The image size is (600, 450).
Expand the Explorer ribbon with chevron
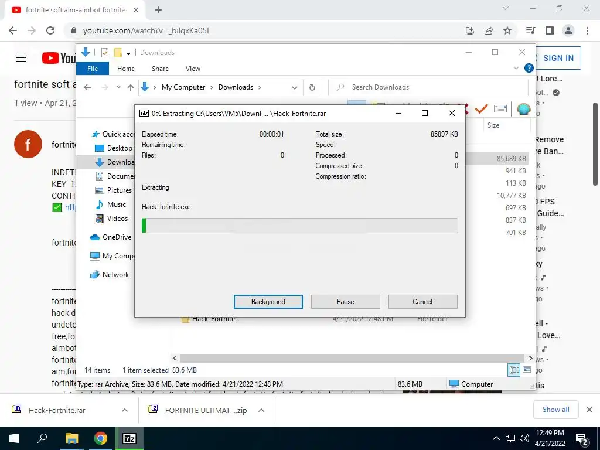click(x=516, y=68)
